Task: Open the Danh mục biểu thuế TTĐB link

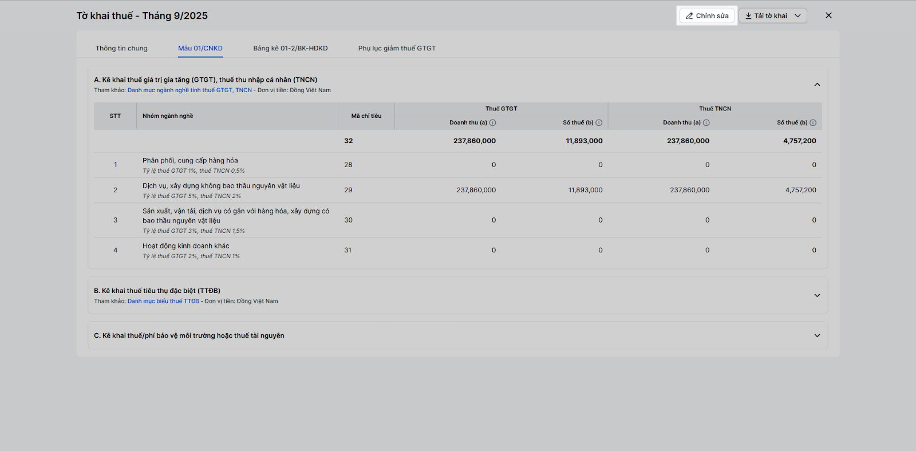Action: (163, 301)
